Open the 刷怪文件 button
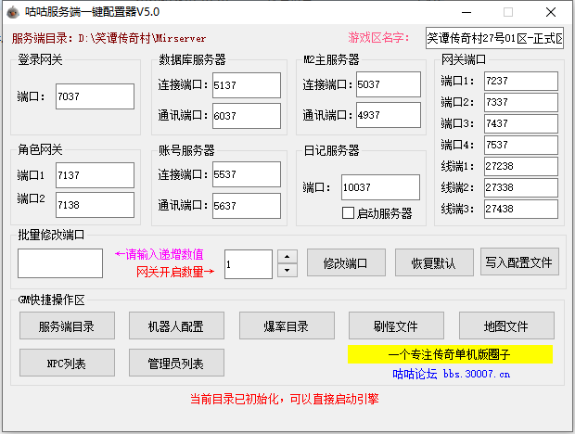575x434 pixels. coord(396,325)
